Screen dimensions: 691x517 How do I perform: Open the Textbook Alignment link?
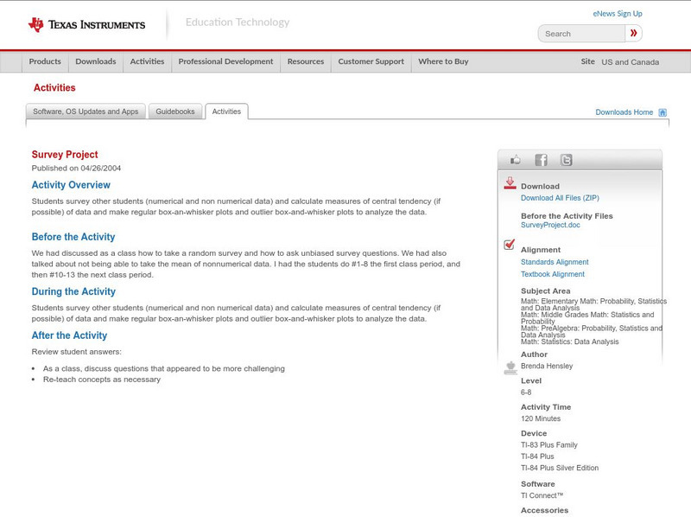click(553, 274)
